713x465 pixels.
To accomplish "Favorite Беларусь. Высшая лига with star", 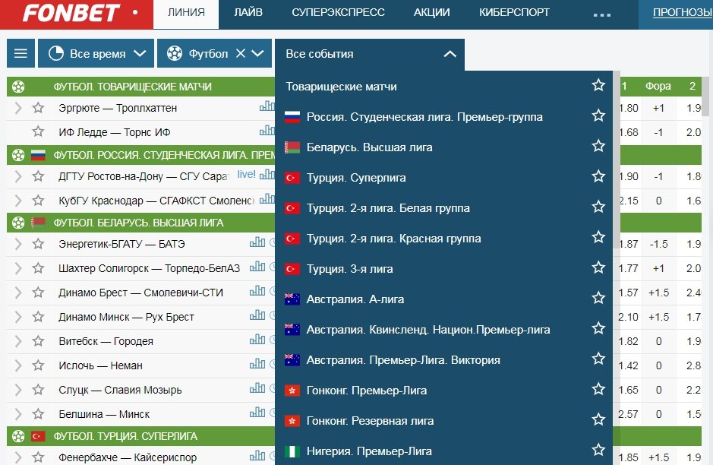I will pyautogui.click(x=598, y=146).
